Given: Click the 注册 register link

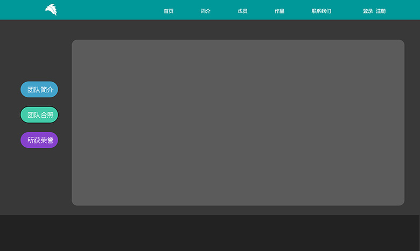Looking at the screenshot, I should [381, 11].
